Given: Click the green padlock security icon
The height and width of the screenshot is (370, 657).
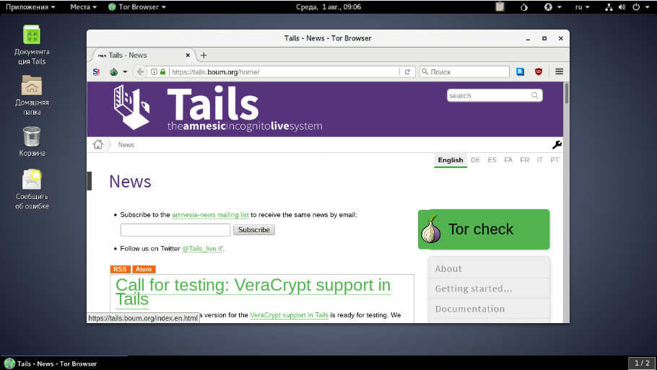Looking at the screenshot, I should [162, 71].
